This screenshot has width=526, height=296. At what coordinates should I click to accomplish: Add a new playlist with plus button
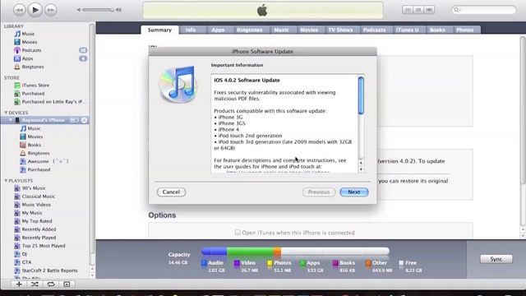(x=19, y=284)
